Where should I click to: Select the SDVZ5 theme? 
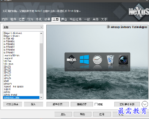(x=21, y=78)
